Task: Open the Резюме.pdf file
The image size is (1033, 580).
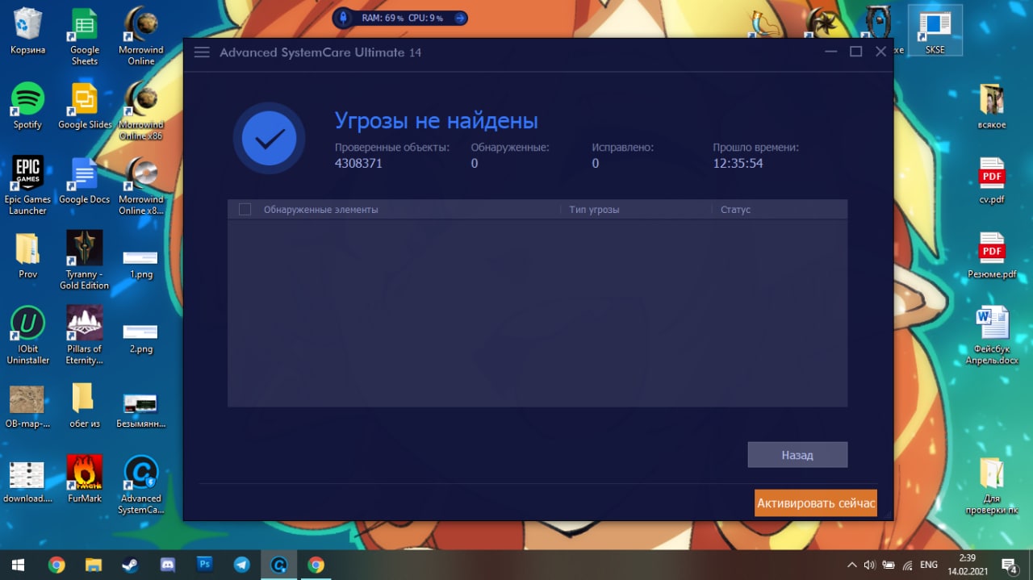Action: coord(992,256)
